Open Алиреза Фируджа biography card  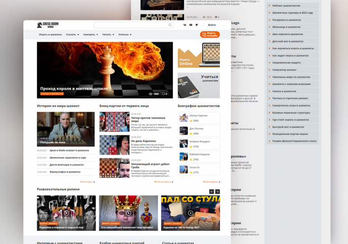[199, 144]
